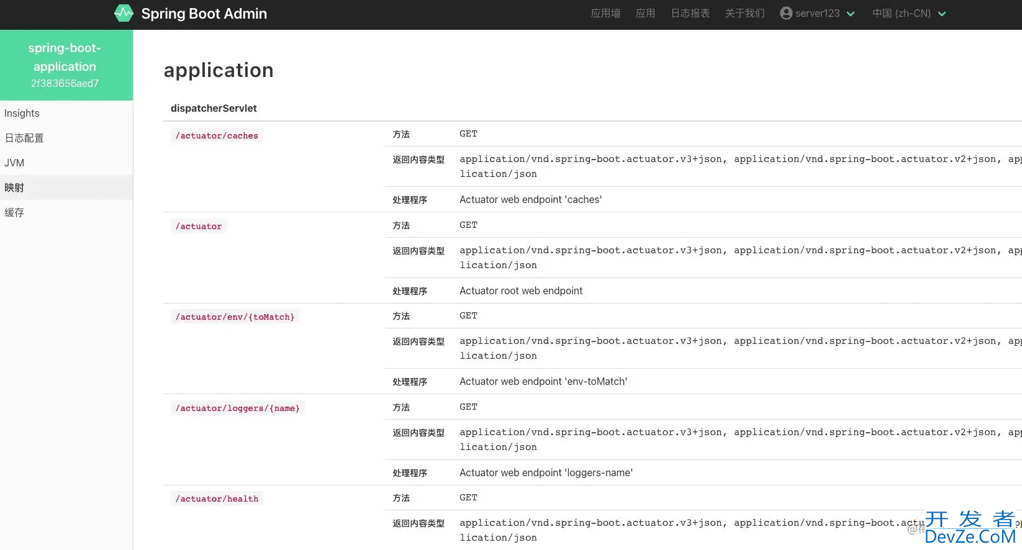Click Actuator web endpoint 'env-toMatch' handler text
Screen dimensions: 1022x550
(543, 381)
